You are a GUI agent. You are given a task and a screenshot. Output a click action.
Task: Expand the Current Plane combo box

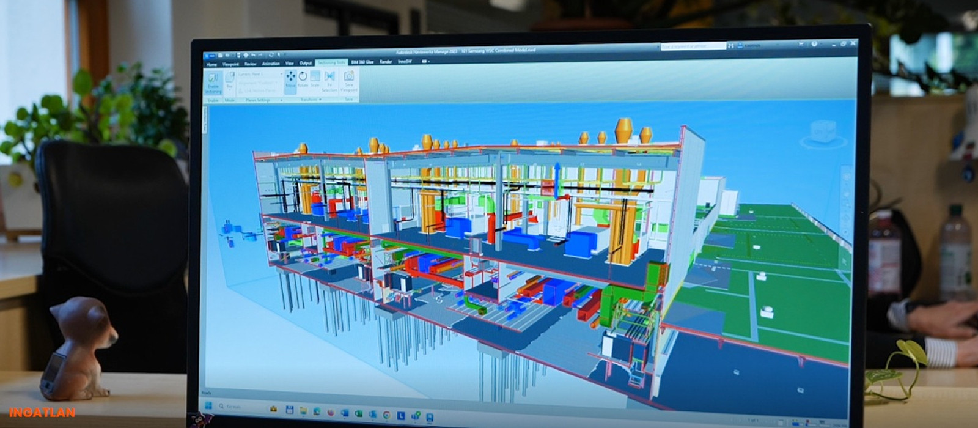click(x=259, y=74)
